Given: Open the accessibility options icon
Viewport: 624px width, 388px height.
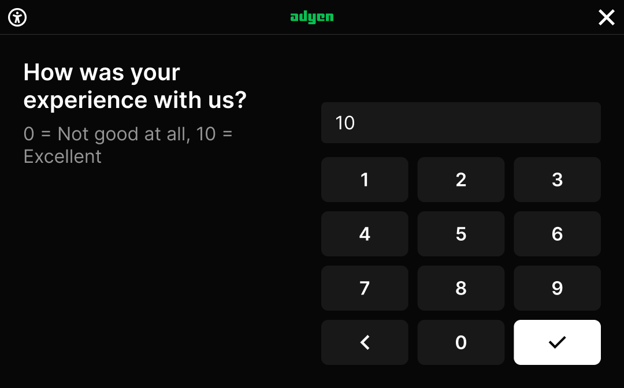Looking at the screenshot, I should click(x=18, y=17).
